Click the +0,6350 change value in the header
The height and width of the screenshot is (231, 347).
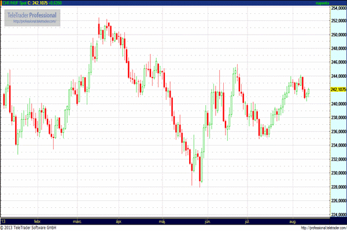[x=56, y=3]
